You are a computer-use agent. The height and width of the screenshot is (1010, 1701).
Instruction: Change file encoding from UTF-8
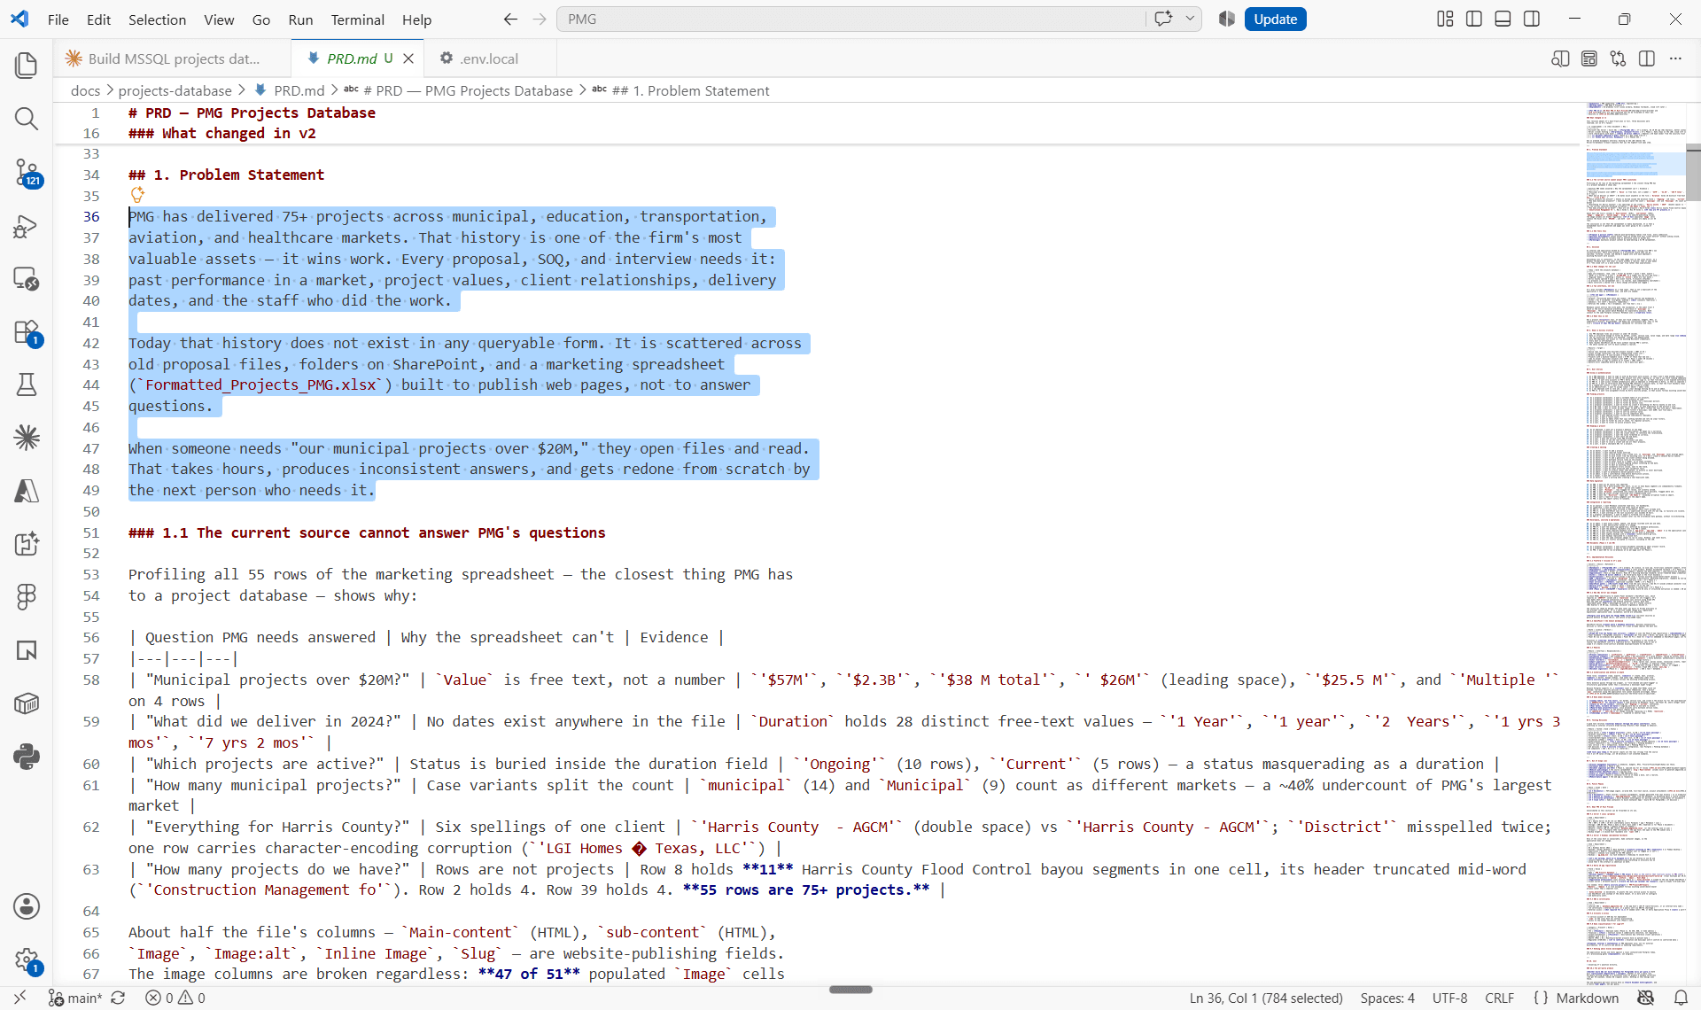[1450, 998]
